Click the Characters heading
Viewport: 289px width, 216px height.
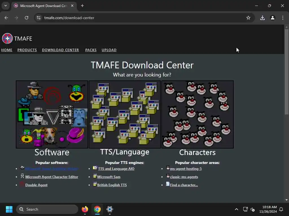197,152
